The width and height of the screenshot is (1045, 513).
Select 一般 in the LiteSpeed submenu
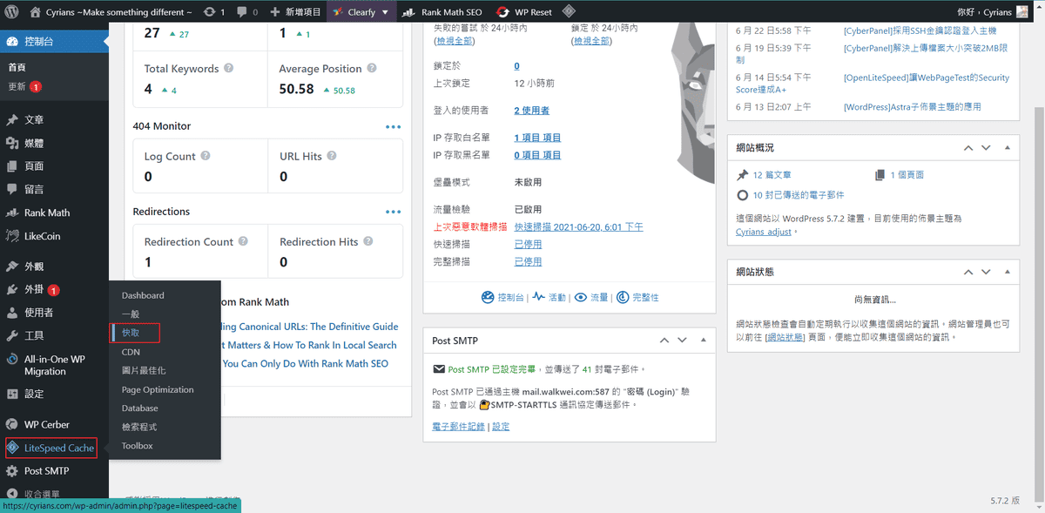(130, 314)
